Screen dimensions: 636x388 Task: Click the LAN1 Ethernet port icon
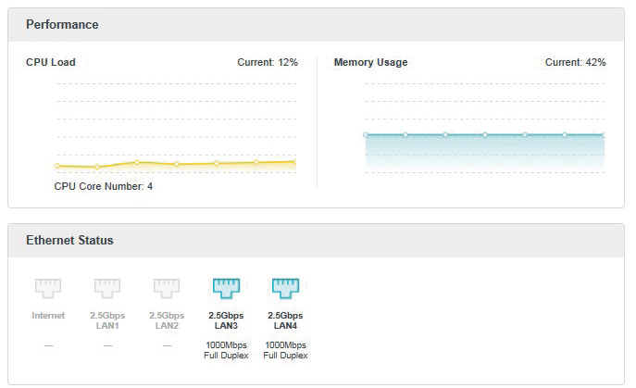(107, 288)
